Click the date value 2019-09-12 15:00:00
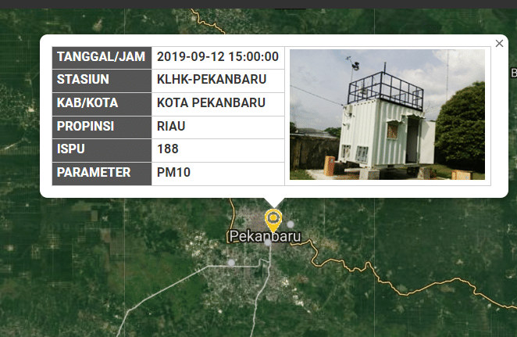This screenshot has height=337, width=517. pos(218,57)
